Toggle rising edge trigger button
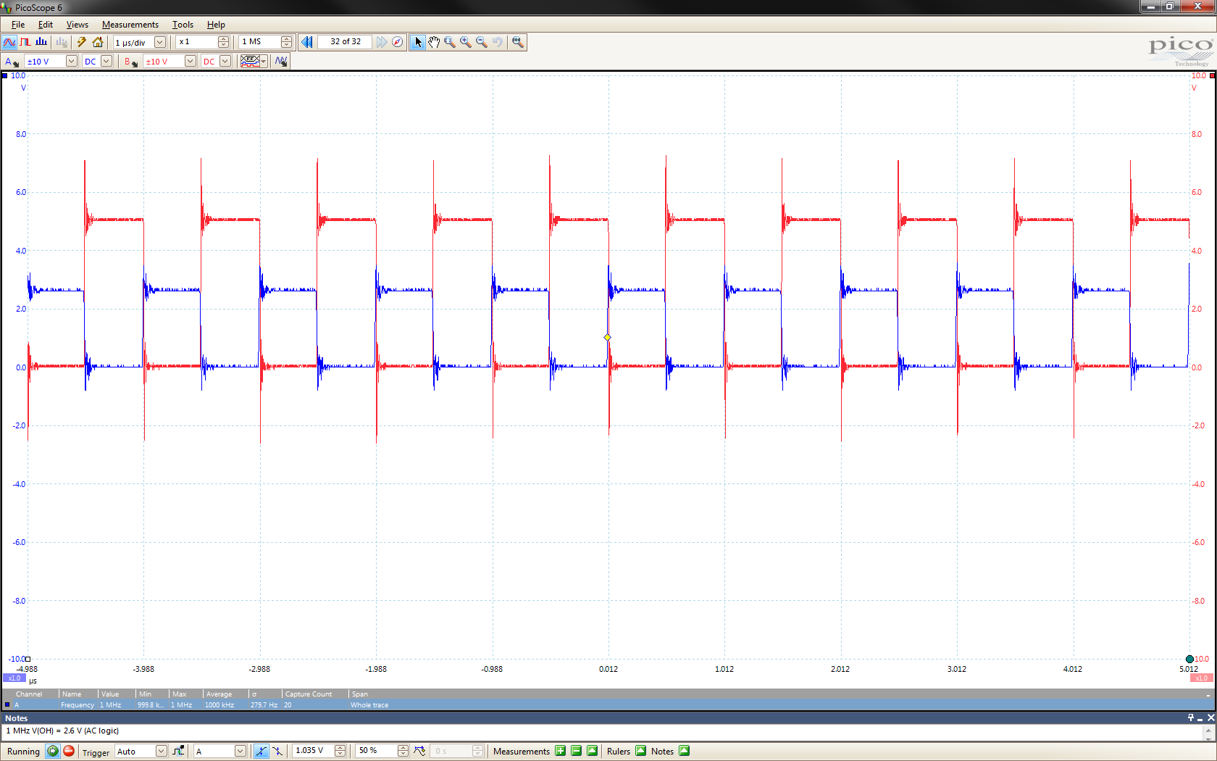This screenshot has height=761, width=1217. pyautogui.click(x=261, y=751)
